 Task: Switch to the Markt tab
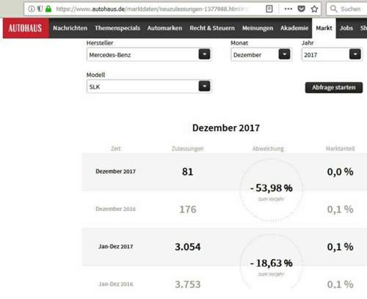pyautogui.click(x=324, y=28)
